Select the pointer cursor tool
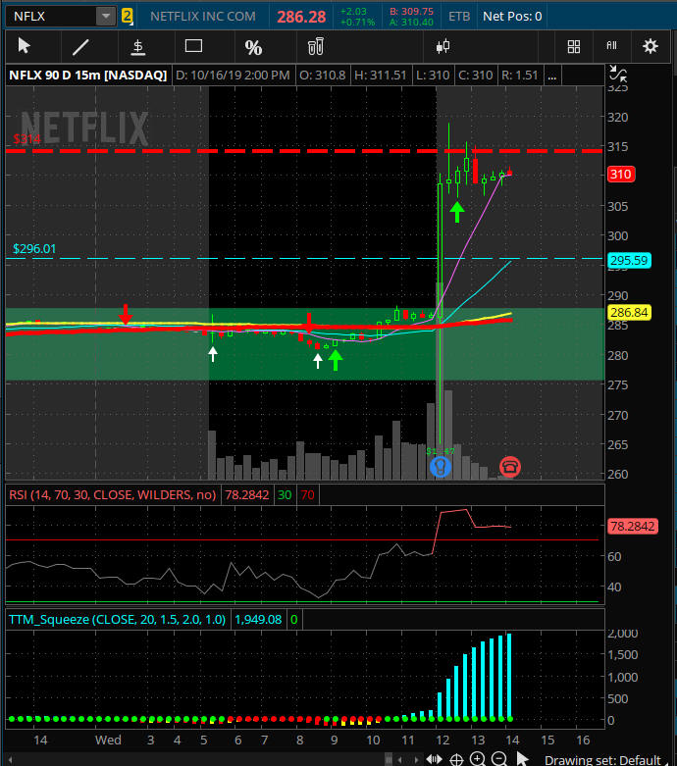 (25, 46)
